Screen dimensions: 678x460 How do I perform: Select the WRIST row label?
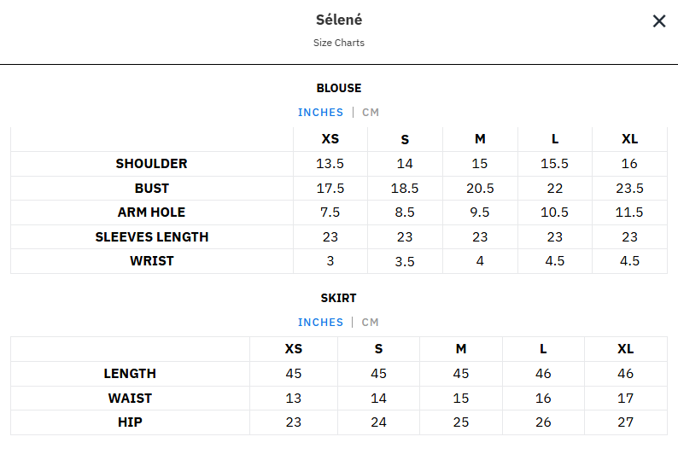[151, 261]
